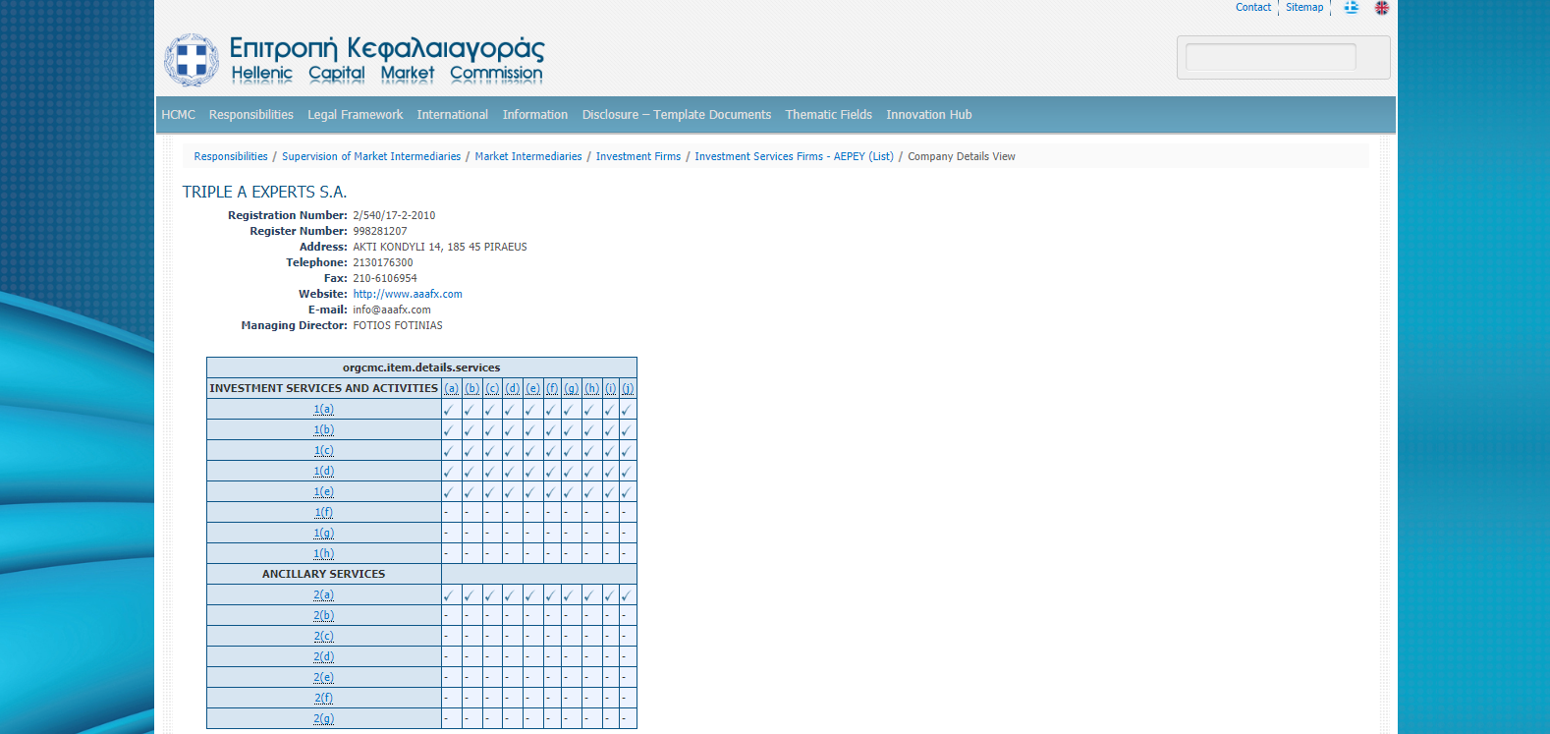
Task: Go to Supervision of Market Intermediaries breadcrumb
Action: [x=371, y=156]
